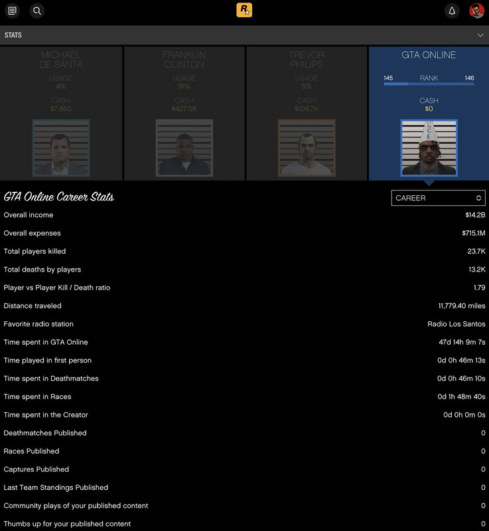Click the Time spent in Deathmatches label
489x531 pixels.
coord(51,378)
